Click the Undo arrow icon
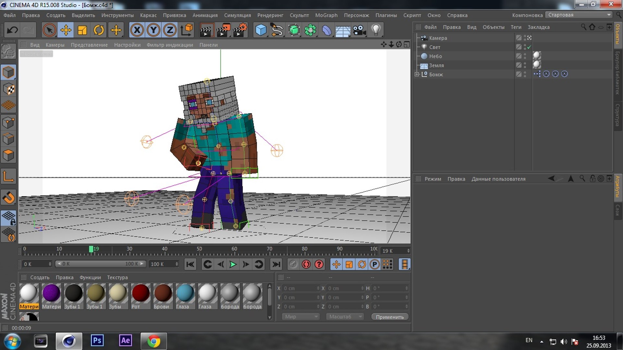Viewport: 623px width, 350px height. 13,30
